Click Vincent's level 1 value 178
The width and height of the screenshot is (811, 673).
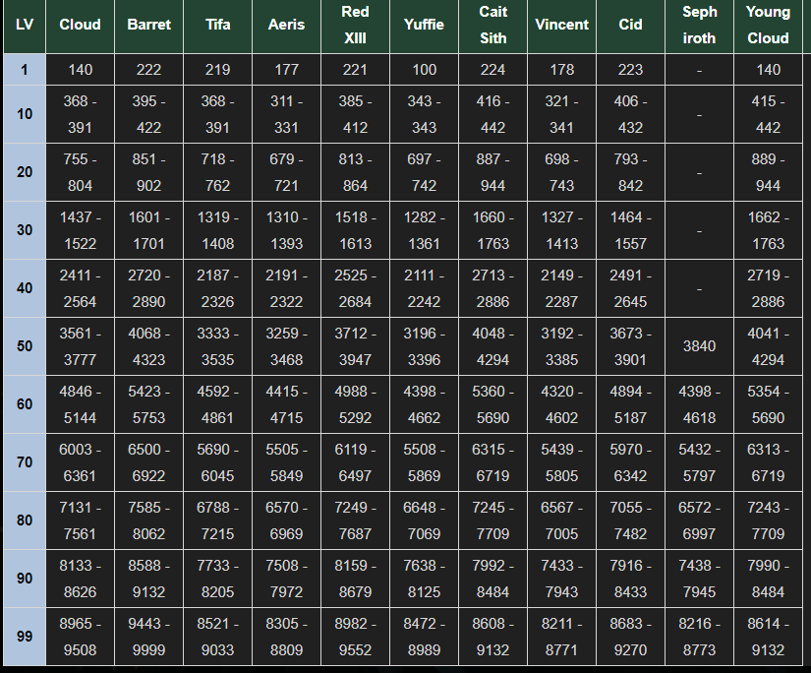pyautogui.click(x=561, y=70)
